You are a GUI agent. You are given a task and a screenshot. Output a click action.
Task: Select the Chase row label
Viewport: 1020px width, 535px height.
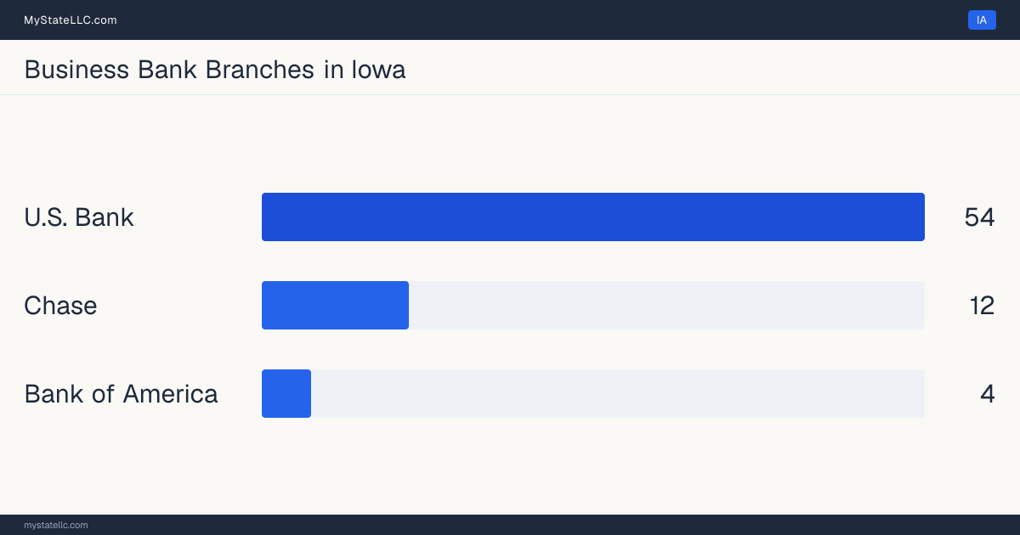(60, 306)
